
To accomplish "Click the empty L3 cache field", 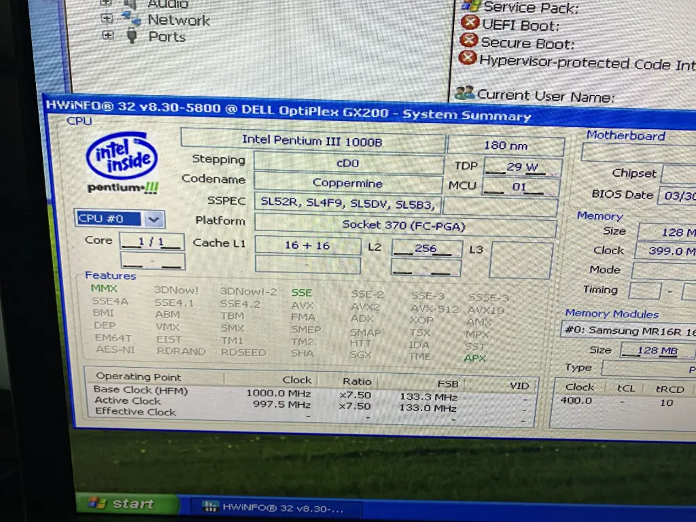I will [x=521, y=260].
